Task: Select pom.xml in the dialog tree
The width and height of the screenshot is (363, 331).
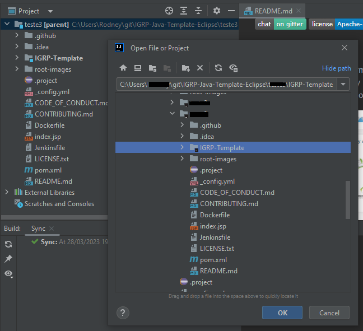Action: coord(208,260)
